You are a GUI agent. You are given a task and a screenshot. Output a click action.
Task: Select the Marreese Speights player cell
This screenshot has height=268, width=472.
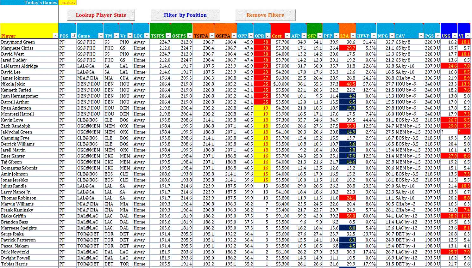point(29,228)
